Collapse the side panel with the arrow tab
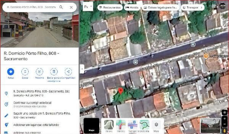This screenshot has width=229, height=134. 82,69
